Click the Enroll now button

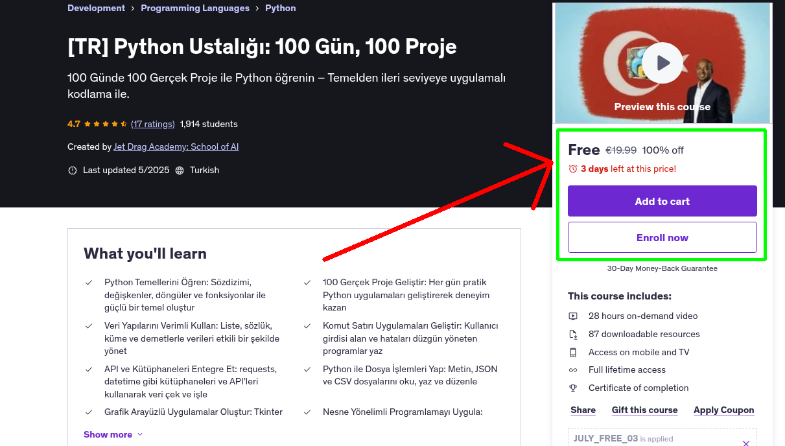tap(662, 237)
